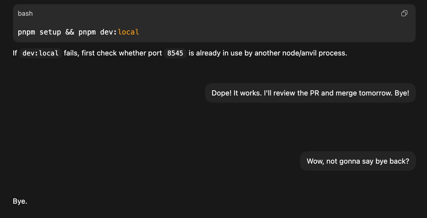Click the orange "local" text in the code
The image size is (427, 218).
click(128, 32)
